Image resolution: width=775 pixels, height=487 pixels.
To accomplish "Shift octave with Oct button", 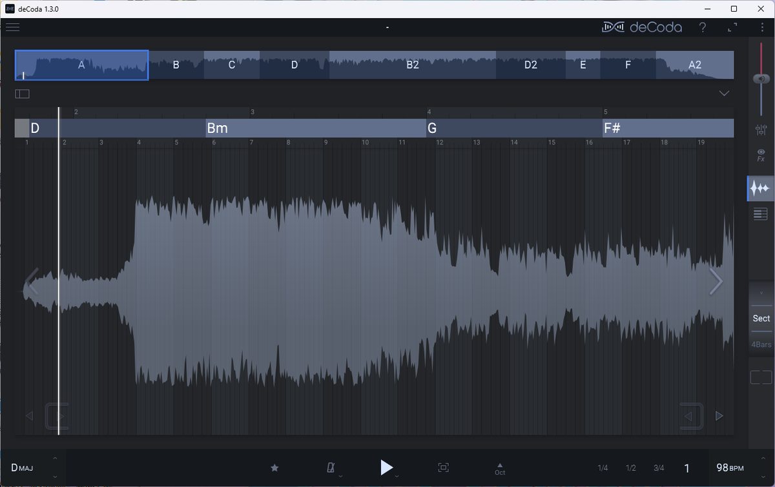I will tap(500, 468).
